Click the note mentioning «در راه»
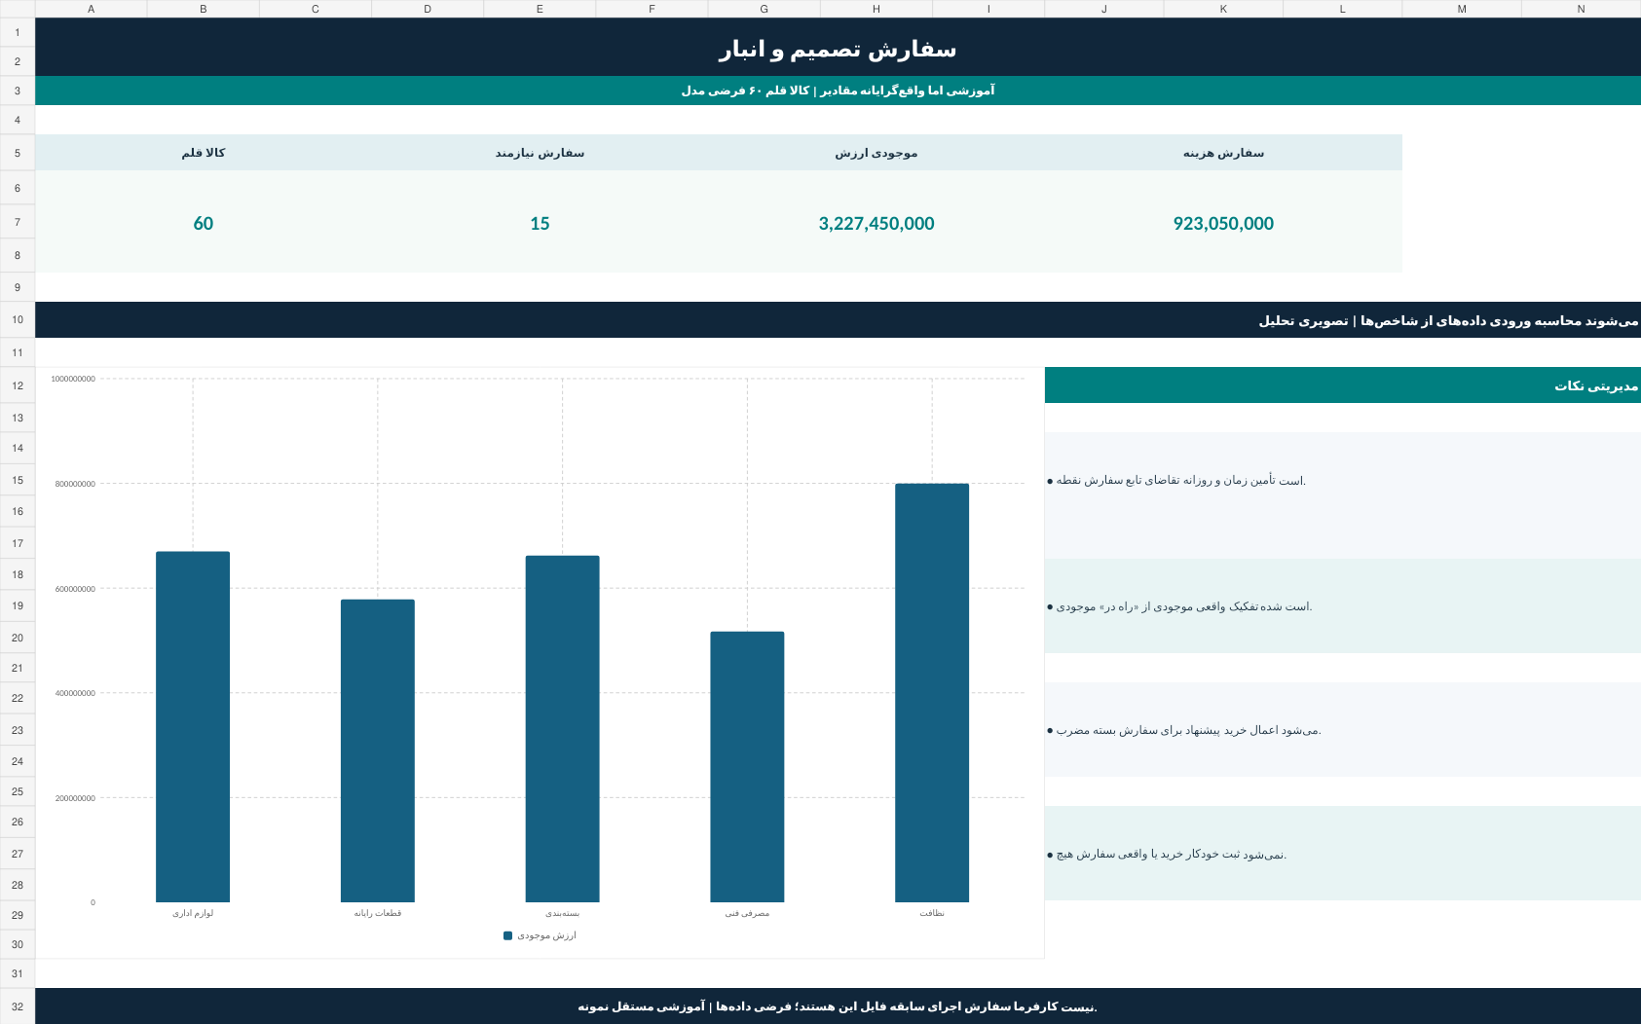 point(1343,606)
